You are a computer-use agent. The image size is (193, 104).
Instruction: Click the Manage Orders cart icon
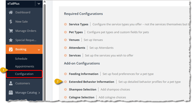(11, 31)
